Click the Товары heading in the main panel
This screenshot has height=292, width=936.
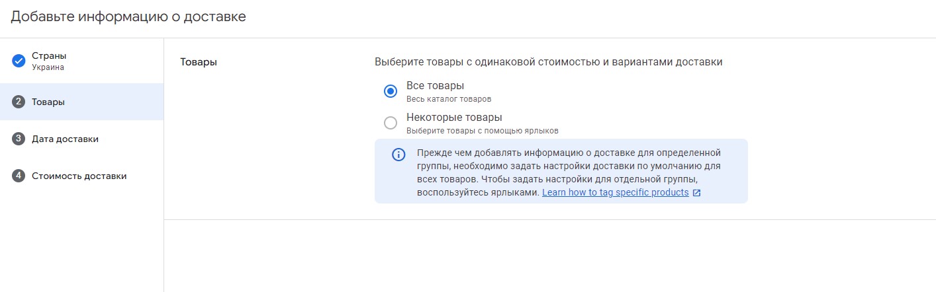199,62
